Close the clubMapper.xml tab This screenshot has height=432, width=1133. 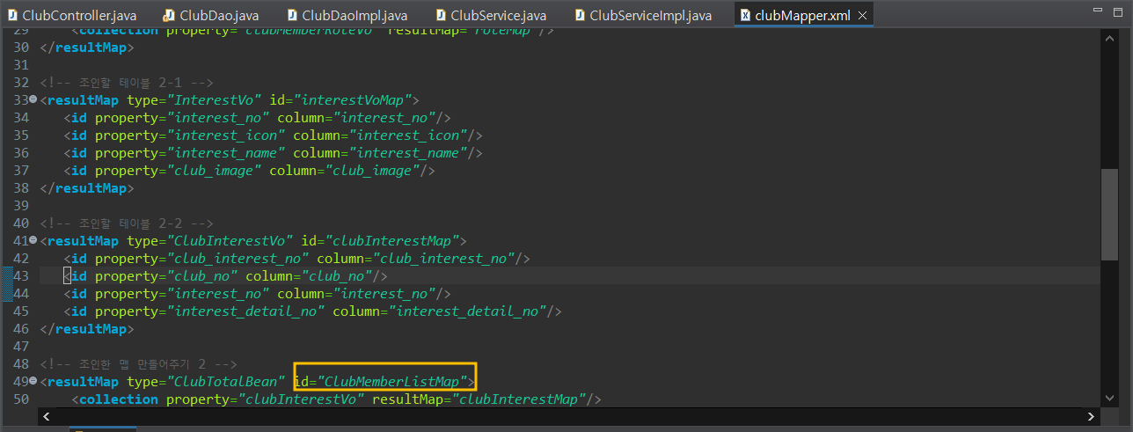click(x=862, y=16)
